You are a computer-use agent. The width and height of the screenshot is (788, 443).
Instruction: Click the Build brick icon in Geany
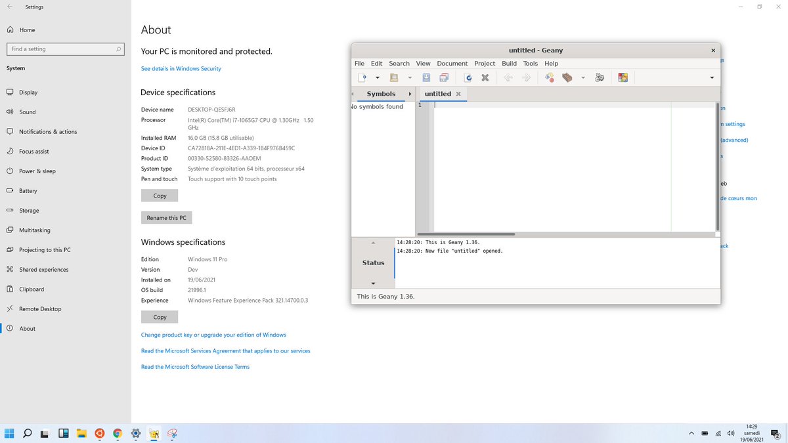click(567, 77)
